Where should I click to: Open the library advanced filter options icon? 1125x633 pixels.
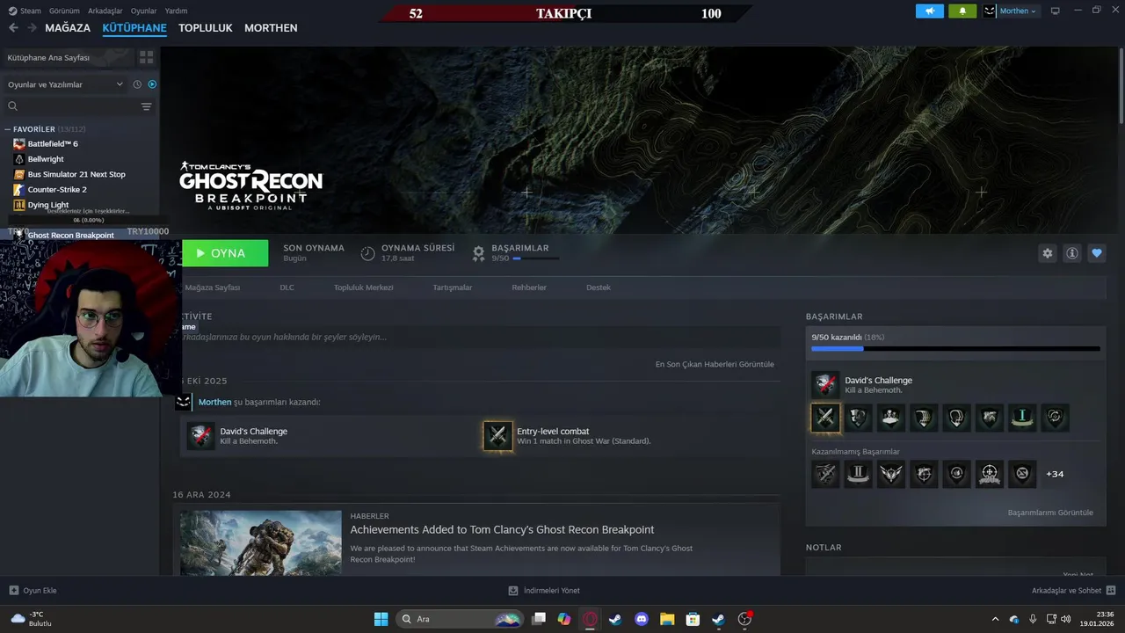[146, 106]
